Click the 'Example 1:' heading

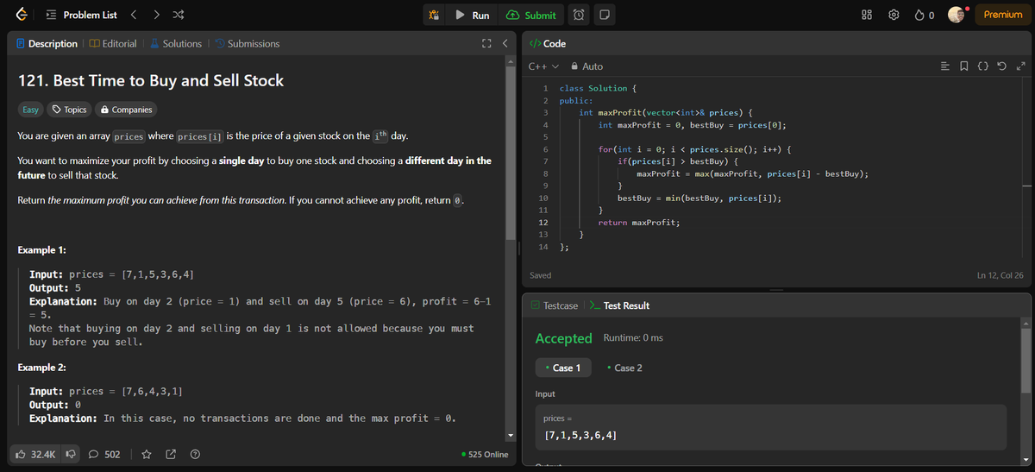point(42,250)
